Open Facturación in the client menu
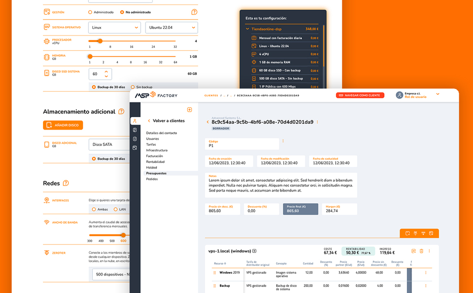The image size is (473, 293). [x=154, y=156]
